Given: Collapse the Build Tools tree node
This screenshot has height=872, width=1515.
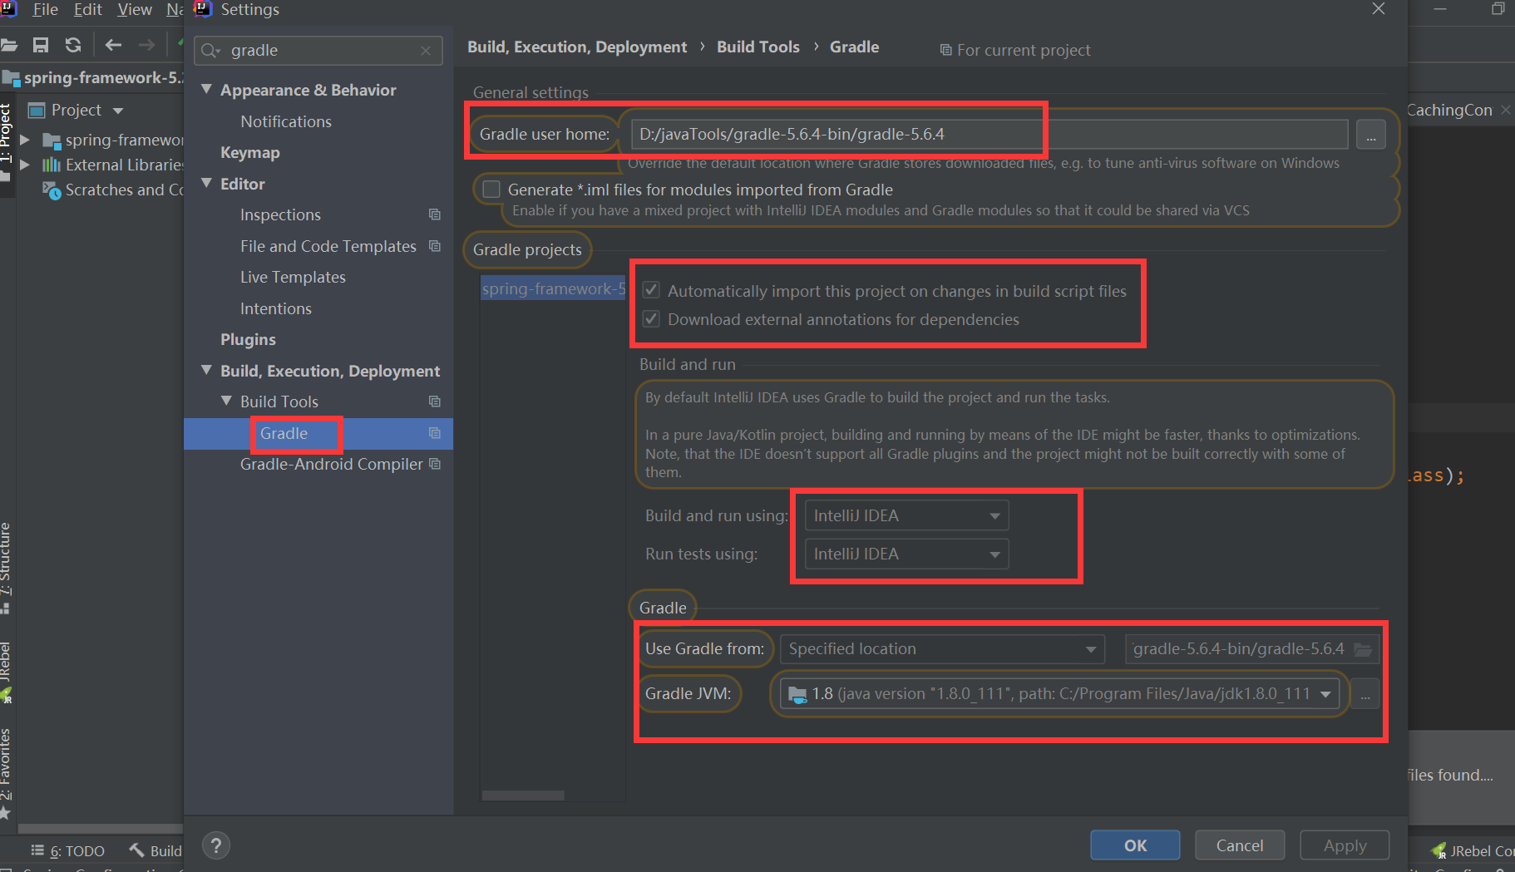Looking at the screenshot, I should [x=226, y=401].
